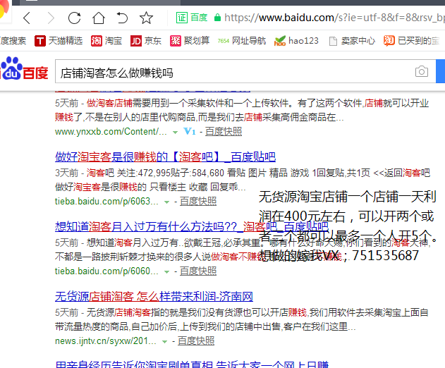Open 百度快照 for tieba p/6060 result
Image resolution: width=445 pixels, height=368 pixels.
tap(198, 271)
